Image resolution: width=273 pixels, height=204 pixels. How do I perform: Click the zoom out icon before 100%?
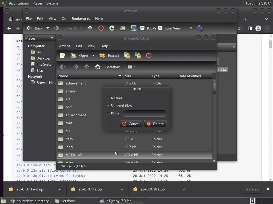[x=142, y=28]
